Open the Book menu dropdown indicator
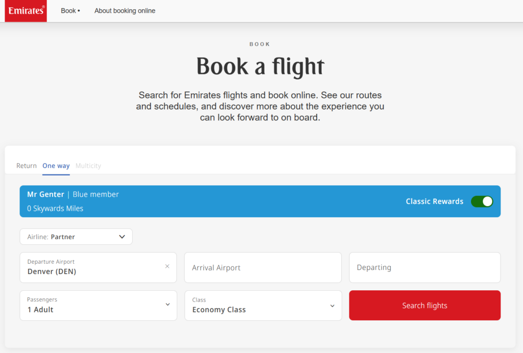 (x=79, y=10)
